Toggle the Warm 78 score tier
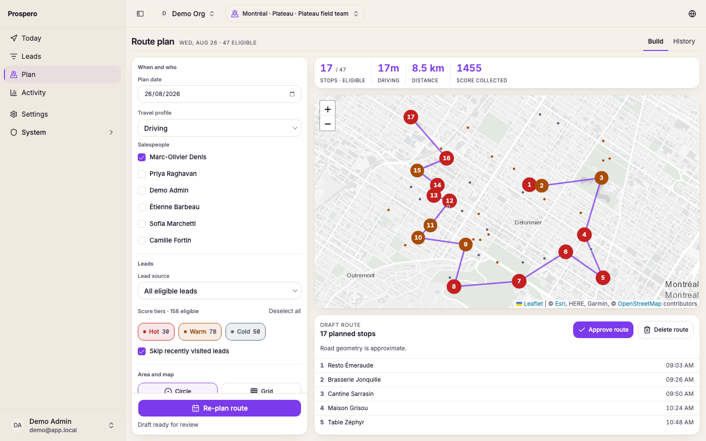The width and height of the screenshot is (706, 441). (x=200, y=332)
